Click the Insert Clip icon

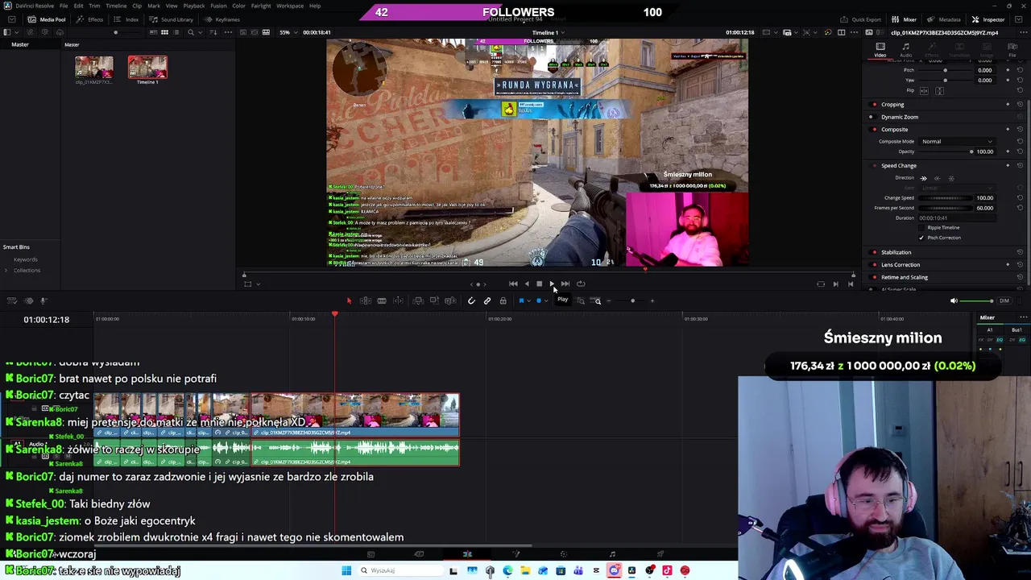418,300
